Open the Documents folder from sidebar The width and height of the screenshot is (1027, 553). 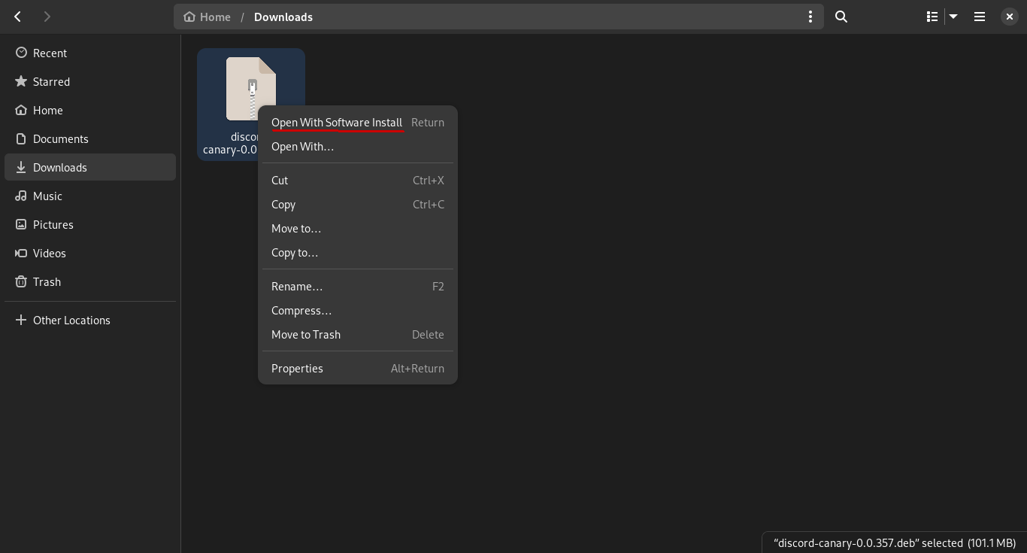point(61,138)
